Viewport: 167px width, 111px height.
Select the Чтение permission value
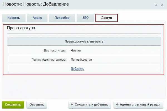click(76, 51)
